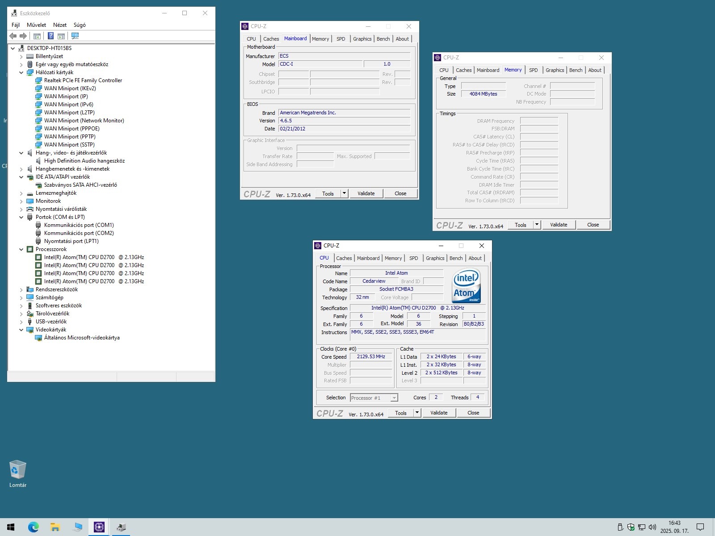The width and height of the screenshot is (715, 536).
Task: Expand the Billentyűzet device category
Action: point(21,57)
